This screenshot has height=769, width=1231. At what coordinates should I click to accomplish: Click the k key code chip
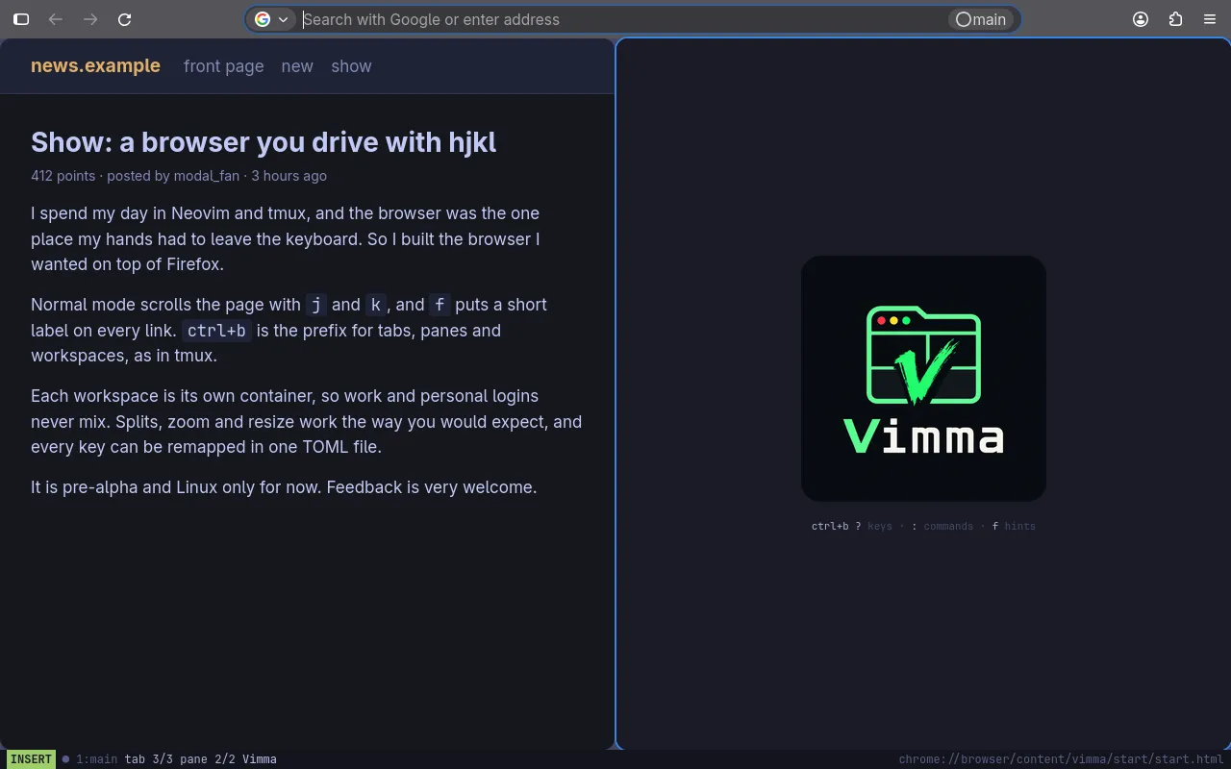(375, 305)
